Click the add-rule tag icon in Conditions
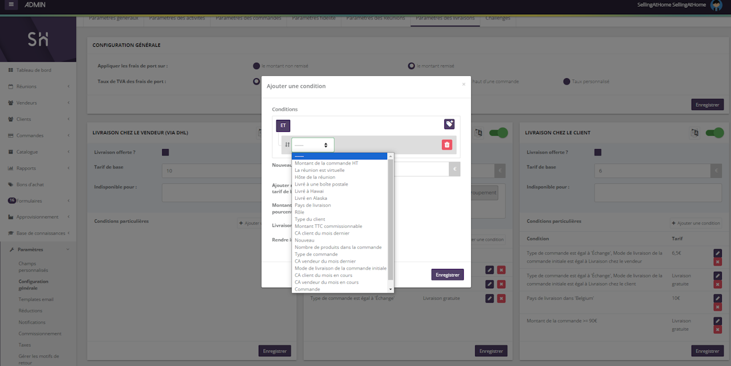 click(x=449, y=124)
